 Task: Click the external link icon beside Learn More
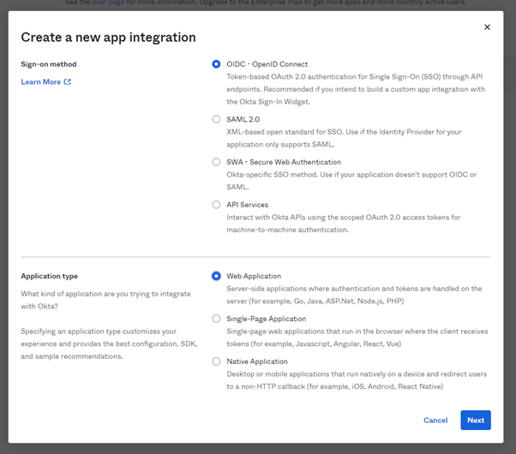click(x=68, y=82)
